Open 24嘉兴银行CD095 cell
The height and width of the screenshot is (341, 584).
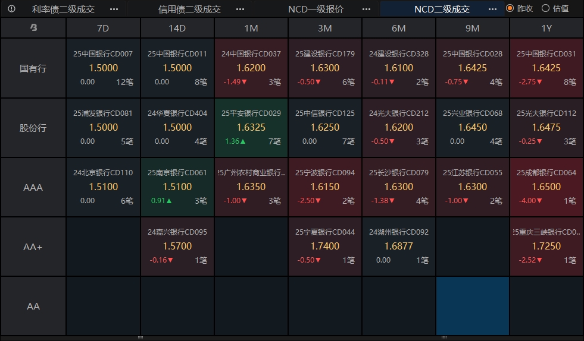pyautogui.click(x=177, y=247)
